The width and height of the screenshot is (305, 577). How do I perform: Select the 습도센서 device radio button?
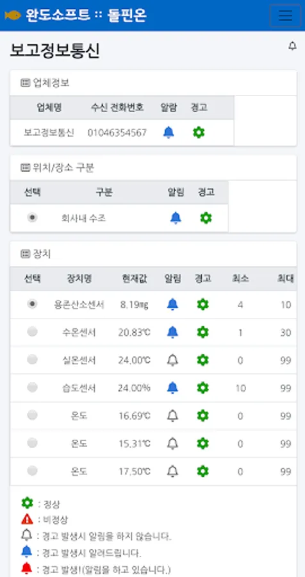(33, 387)
